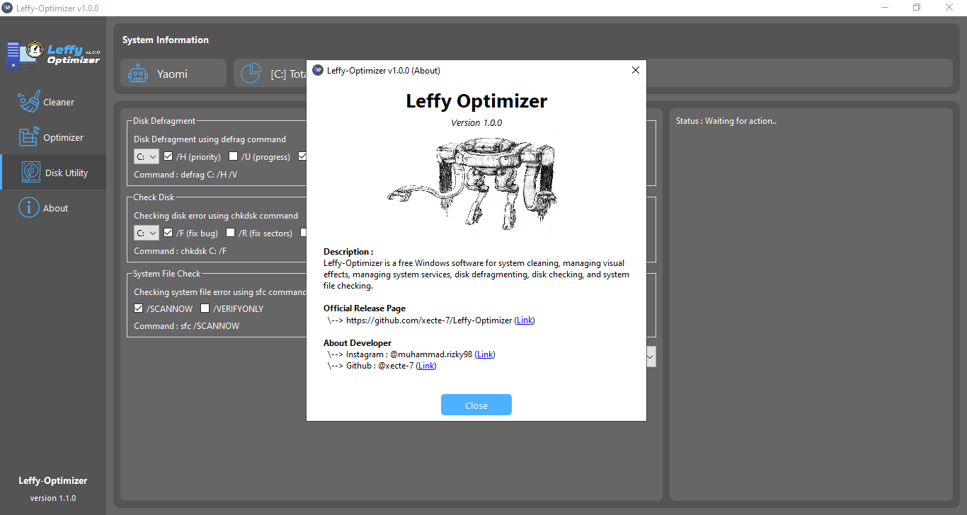This screenshot has height=515, width=967.
Task: Open the About tab in sidebar
Action: [x=53, y=208]
